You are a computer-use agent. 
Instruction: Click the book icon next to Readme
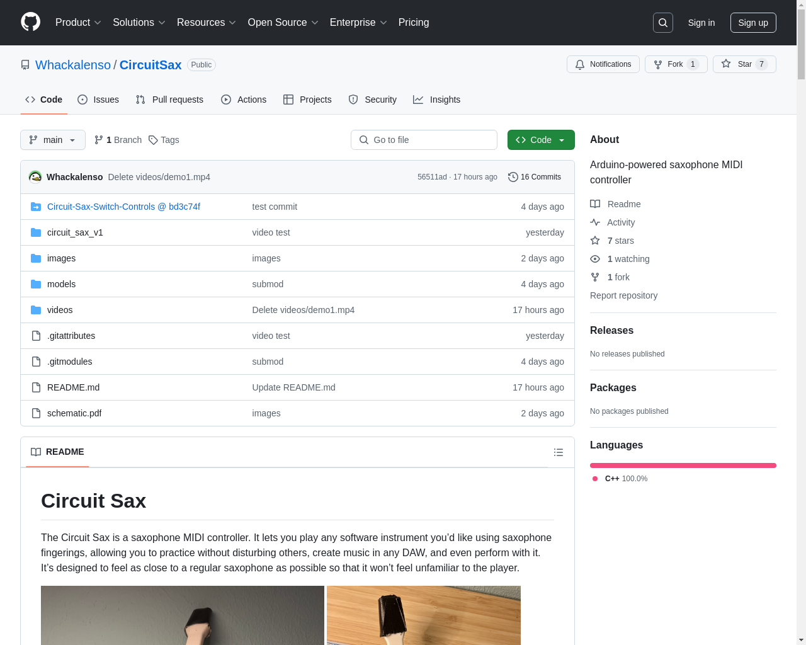click(595, 204)
